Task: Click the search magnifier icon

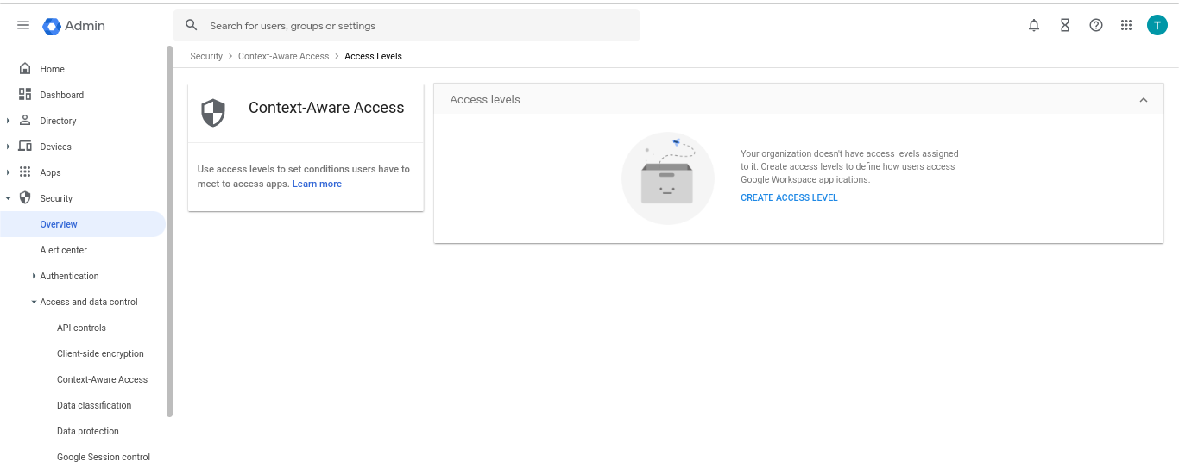Action: [192, 26]
